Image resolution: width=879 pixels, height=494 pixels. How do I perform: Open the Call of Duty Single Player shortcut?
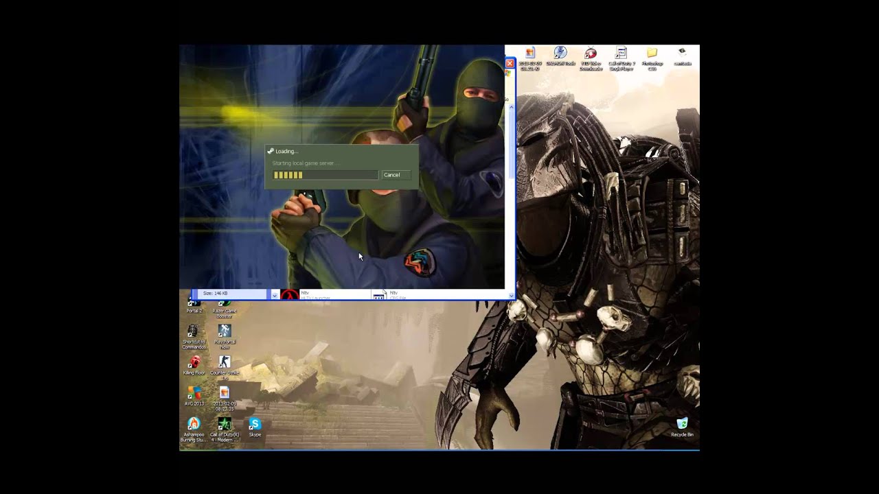point(621,59)
